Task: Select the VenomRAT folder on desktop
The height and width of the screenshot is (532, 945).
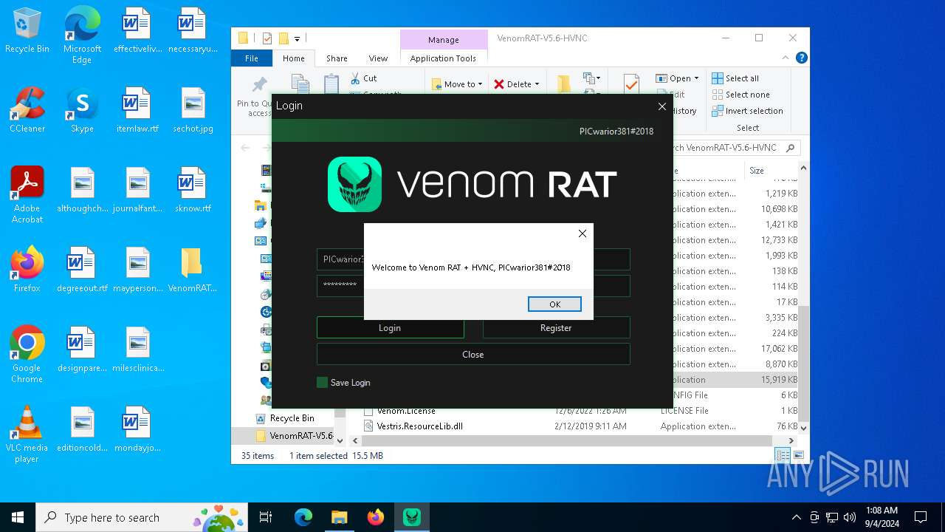Action: point(191,270)
